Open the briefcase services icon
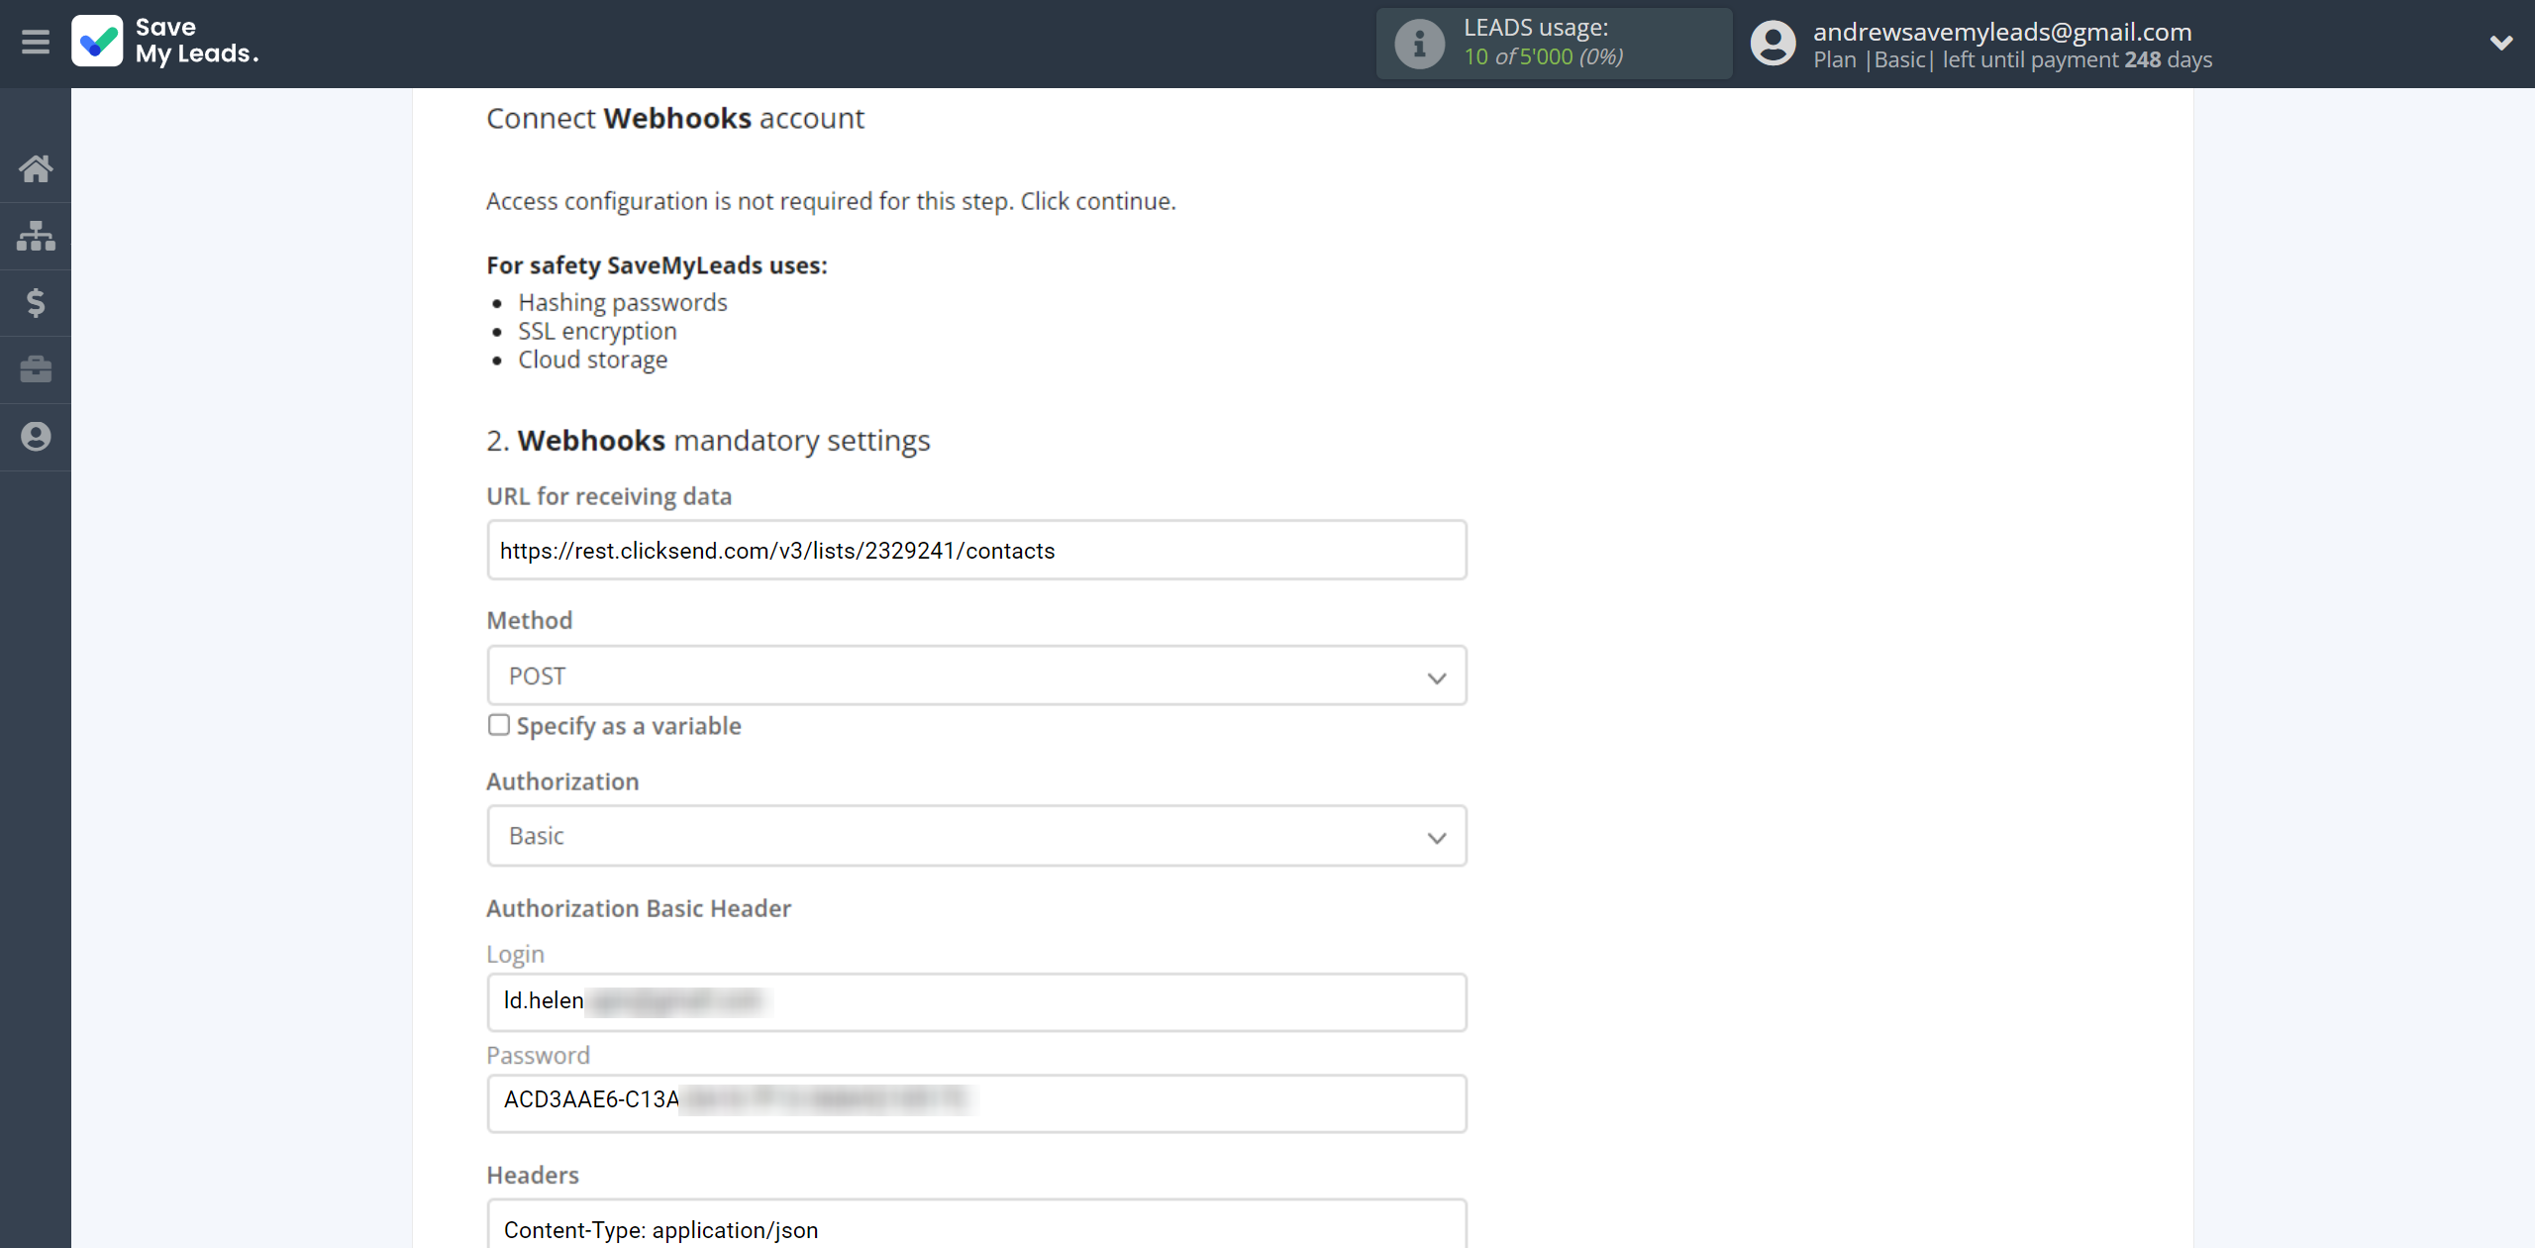Screen dimensions: 2535x1248 pos(36,369)
